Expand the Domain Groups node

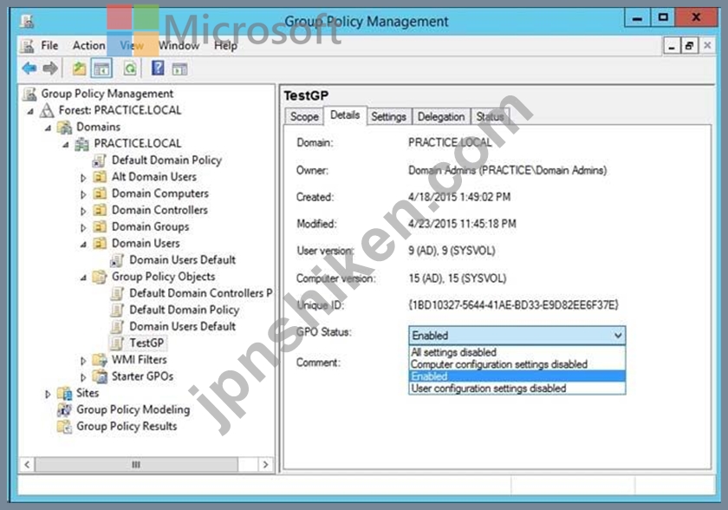tap(83, 228)
